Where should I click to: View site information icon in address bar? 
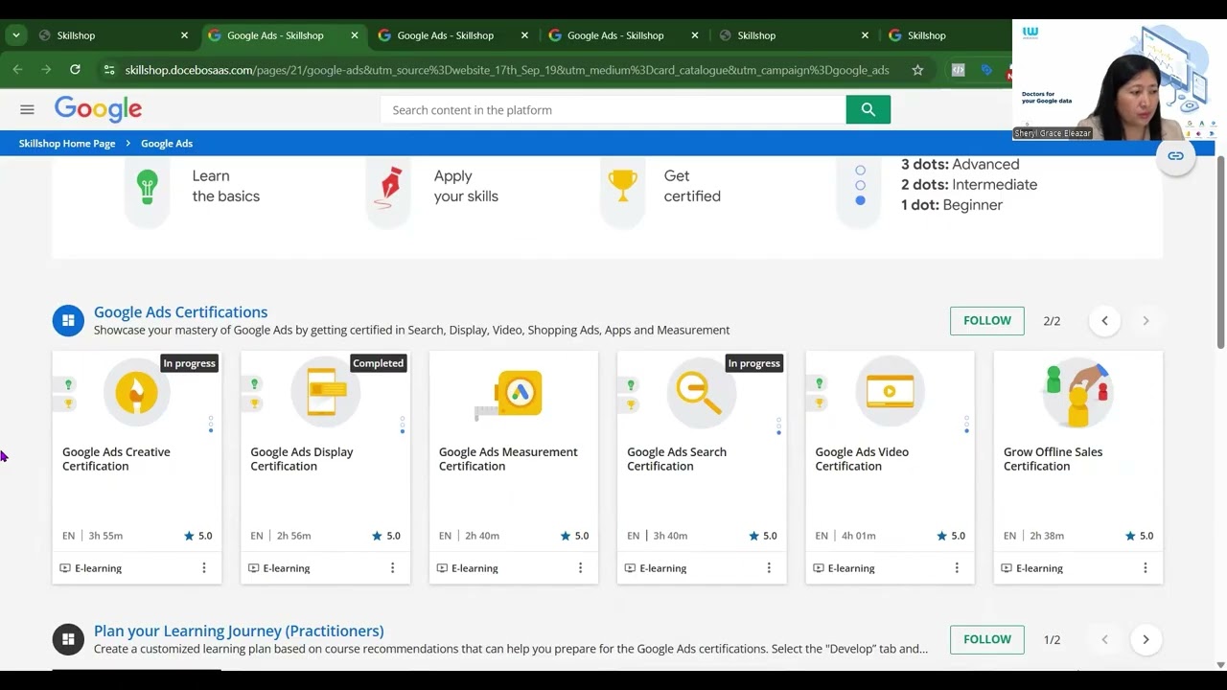[x=108, y=70]
